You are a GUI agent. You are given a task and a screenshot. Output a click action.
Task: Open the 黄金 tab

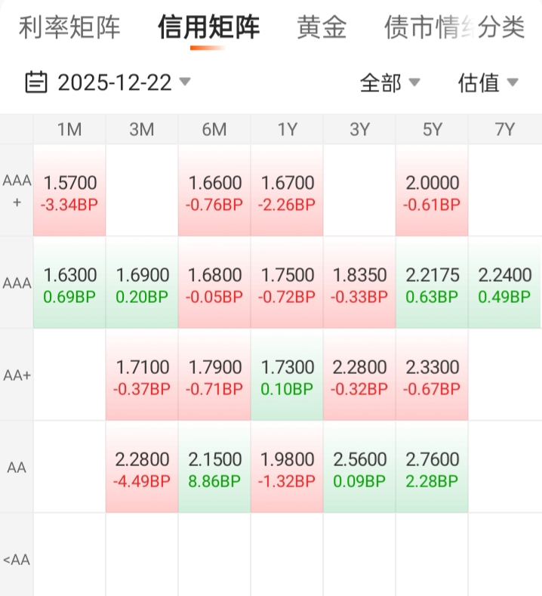coord(322,28)
